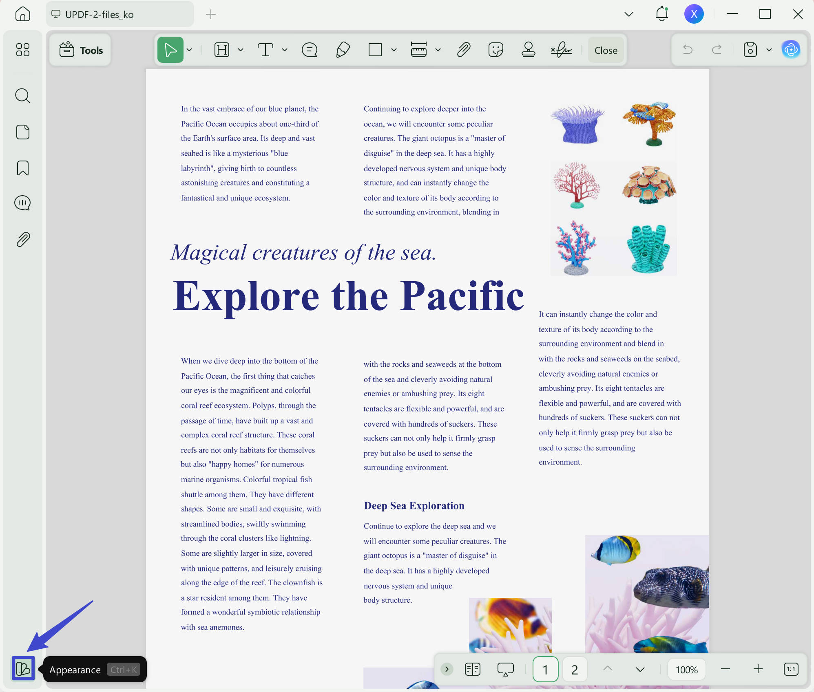Expand the Save options dropdown arrow
The image size is (814, 692).
769,50
